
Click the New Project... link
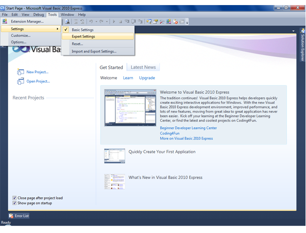pos(37,72)
